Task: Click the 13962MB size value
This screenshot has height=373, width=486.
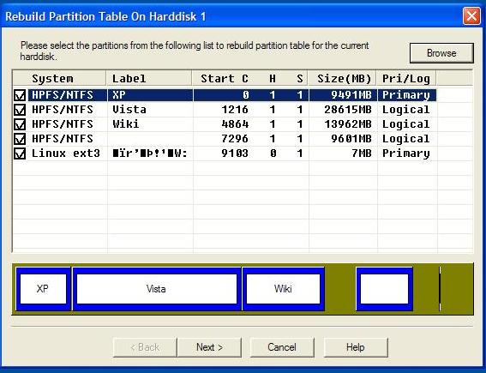Action: 348,124
